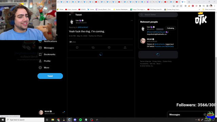View the 32 Likes list

73,42
